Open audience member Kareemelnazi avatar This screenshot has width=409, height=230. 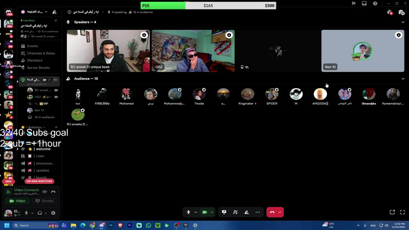393,94
